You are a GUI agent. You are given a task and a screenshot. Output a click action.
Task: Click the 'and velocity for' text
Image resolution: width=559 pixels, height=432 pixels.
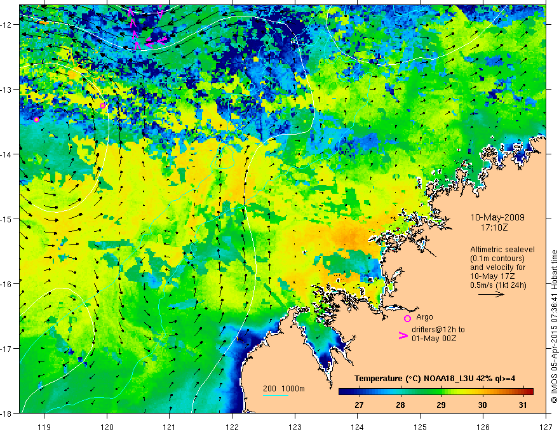497,267
